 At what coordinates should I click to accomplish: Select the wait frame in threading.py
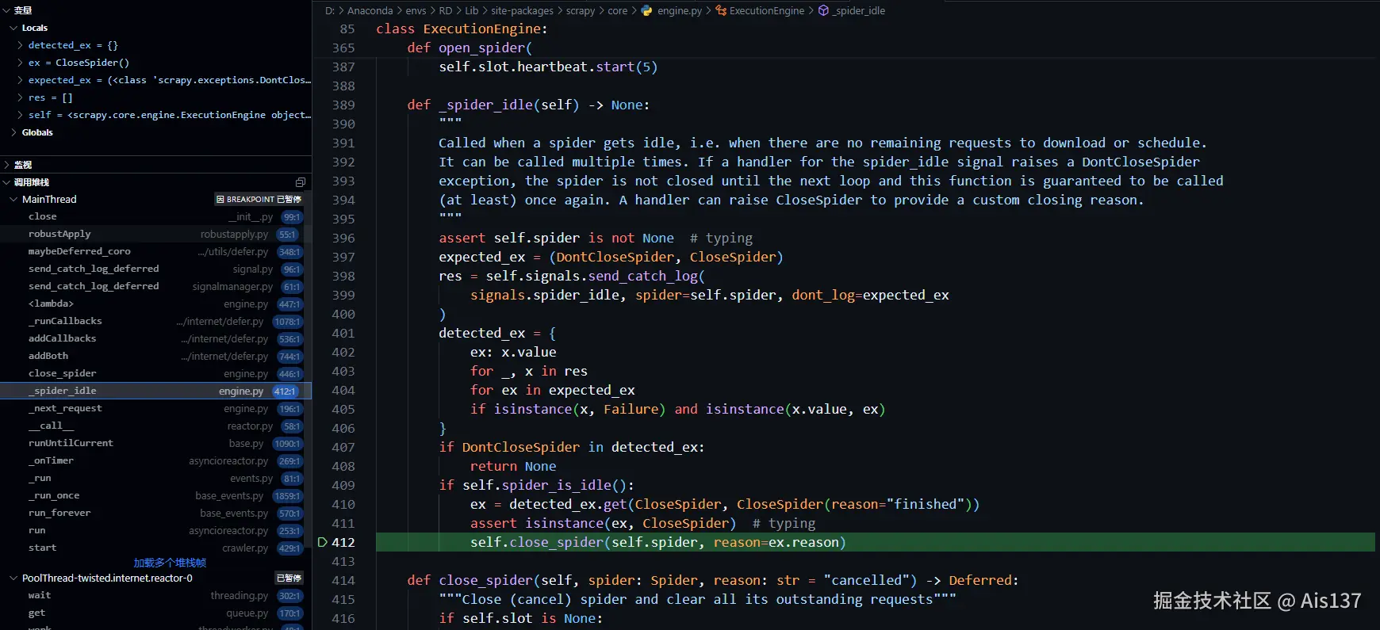click(155, 595)
